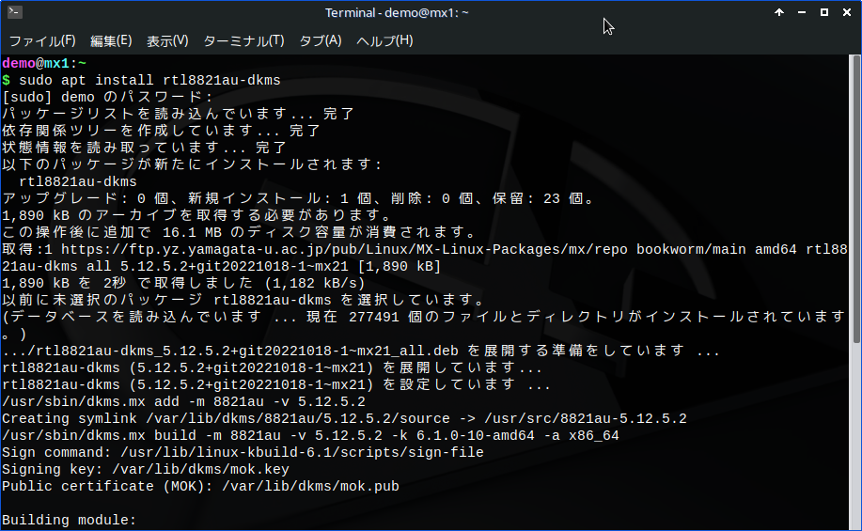Minimize the Terminal window

(x=802, y=12)
